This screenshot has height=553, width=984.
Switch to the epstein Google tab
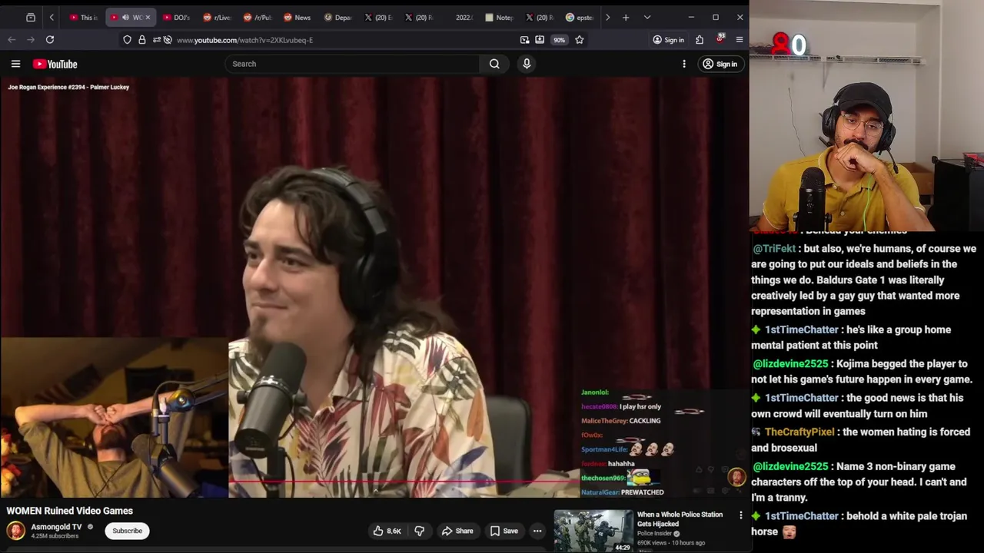coord(580,17)
